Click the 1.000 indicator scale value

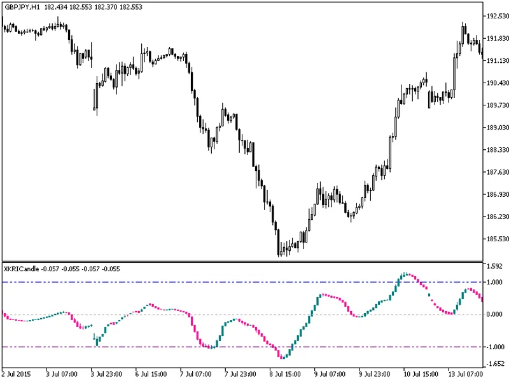(495, 282)
